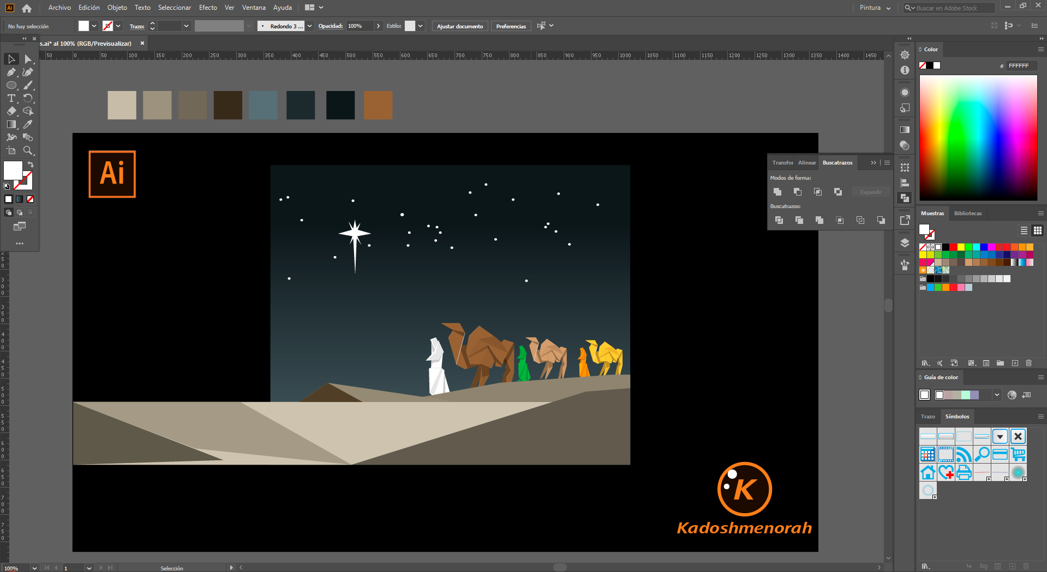
Task: Pick a color from the Color spectrum
Action: pyautogui.click(x=978, y=137)
